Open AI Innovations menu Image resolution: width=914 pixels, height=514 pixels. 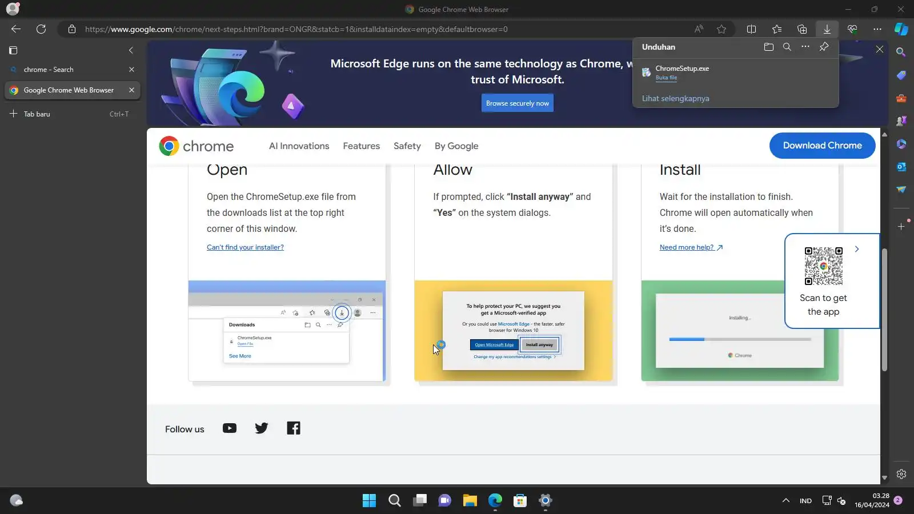pyautogui.click(x=299, y=146)
